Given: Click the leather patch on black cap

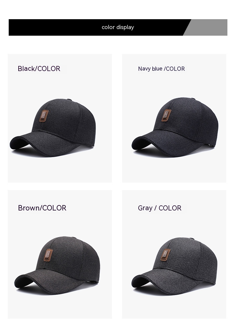Looking at the screenshot, I should [44, 116].
